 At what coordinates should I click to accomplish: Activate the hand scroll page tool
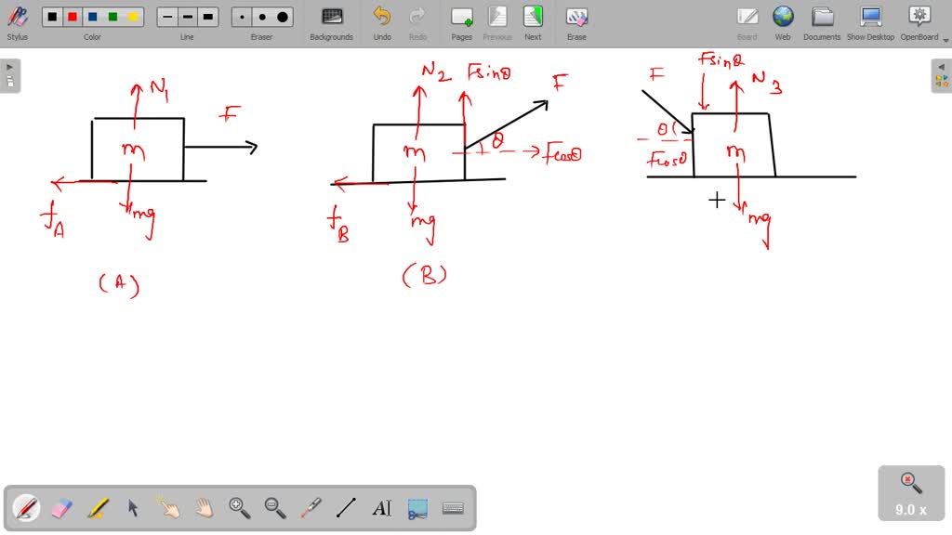[205, 508]
